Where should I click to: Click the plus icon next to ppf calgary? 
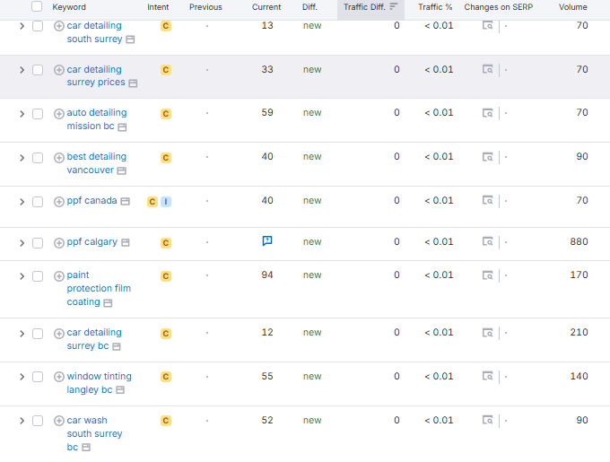coord(59,243)
